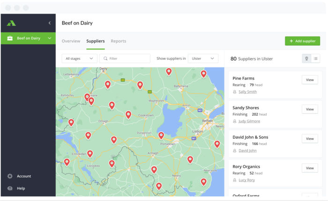View the Rory Organics supplier
Viewport: 328px width, 201px height.
[310, 168]
